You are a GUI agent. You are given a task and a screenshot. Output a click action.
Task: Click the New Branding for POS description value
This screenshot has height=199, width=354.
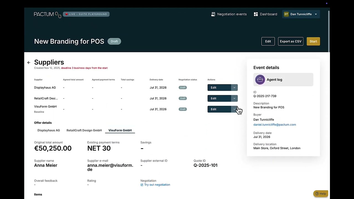269,108
